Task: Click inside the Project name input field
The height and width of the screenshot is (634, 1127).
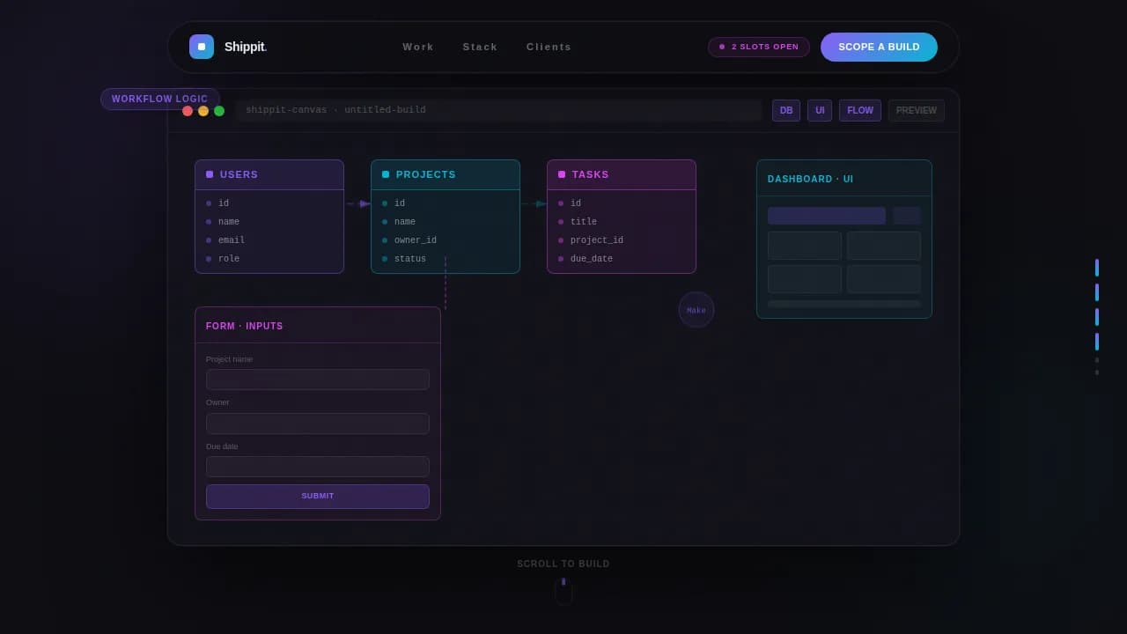Action: [x=317, y=379]
